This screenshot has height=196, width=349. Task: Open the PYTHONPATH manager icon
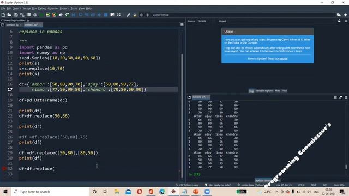[x=135, y=15]
